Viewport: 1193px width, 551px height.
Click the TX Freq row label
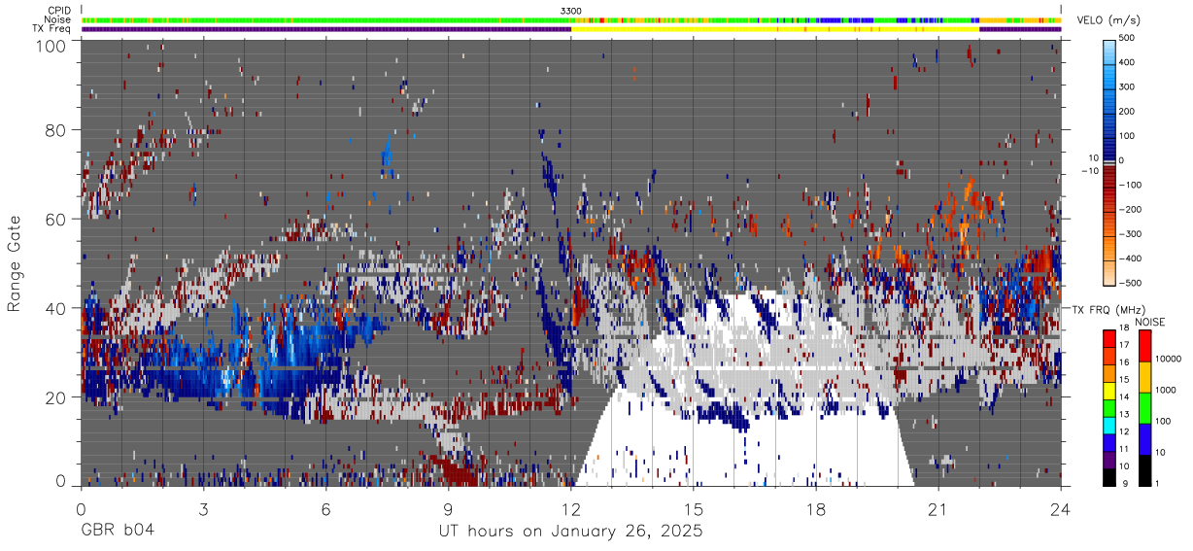pos(51,28)
